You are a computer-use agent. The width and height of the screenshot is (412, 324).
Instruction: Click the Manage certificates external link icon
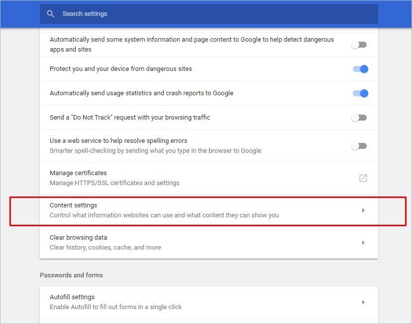(x=363, y=178)
